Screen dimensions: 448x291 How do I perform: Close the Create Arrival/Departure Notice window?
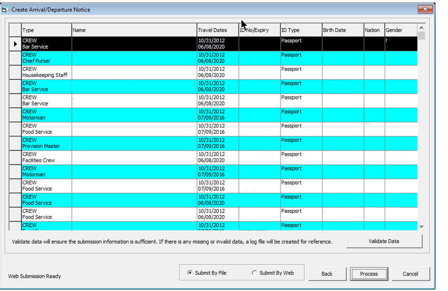[425, 9]
